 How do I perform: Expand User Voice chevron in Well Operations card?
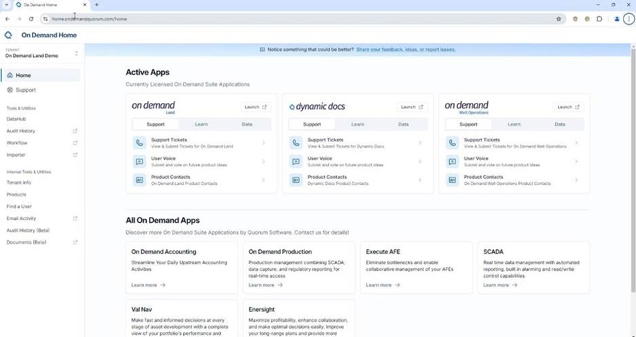576,162
